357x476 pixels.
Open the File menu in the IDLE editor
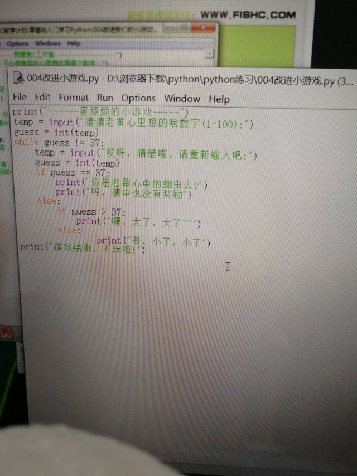point(20,97)
